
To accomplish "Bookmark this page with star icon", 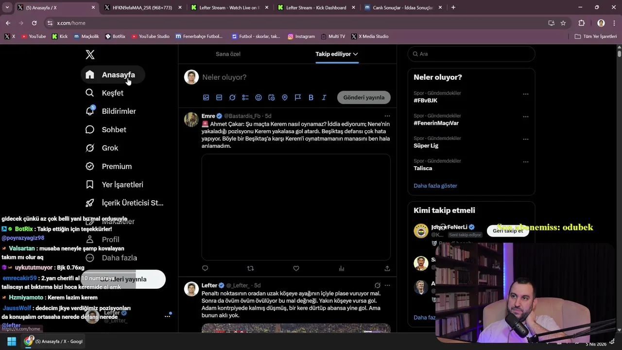I will (x=563, y=23).
